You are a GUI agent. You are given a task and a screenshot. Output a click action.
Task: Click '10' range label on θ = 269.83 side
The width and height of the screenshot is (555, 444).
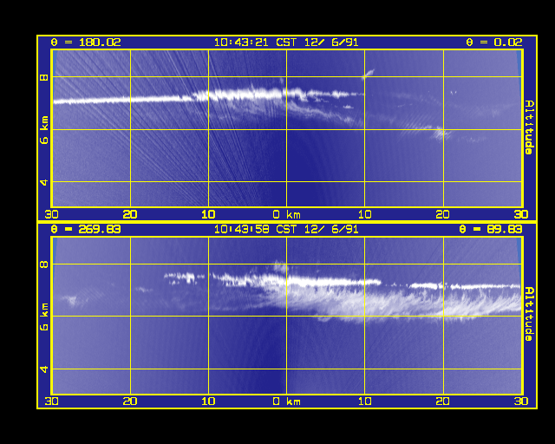(x=208, y=402)
